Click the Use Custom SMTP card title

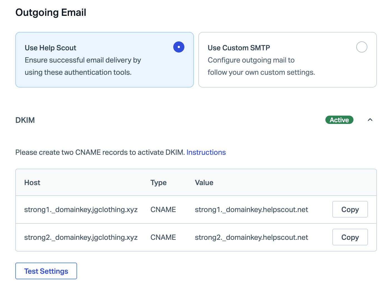tap(239, 48)
